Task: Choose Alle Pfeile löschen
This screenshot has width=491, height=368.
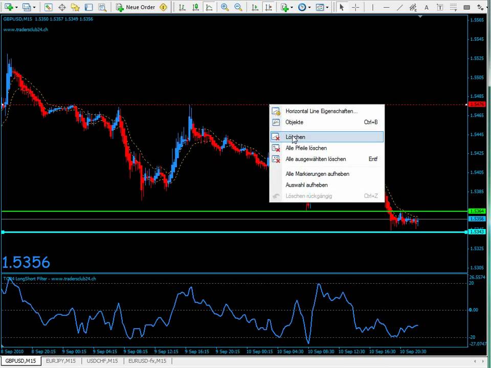Action: (327, 148)
